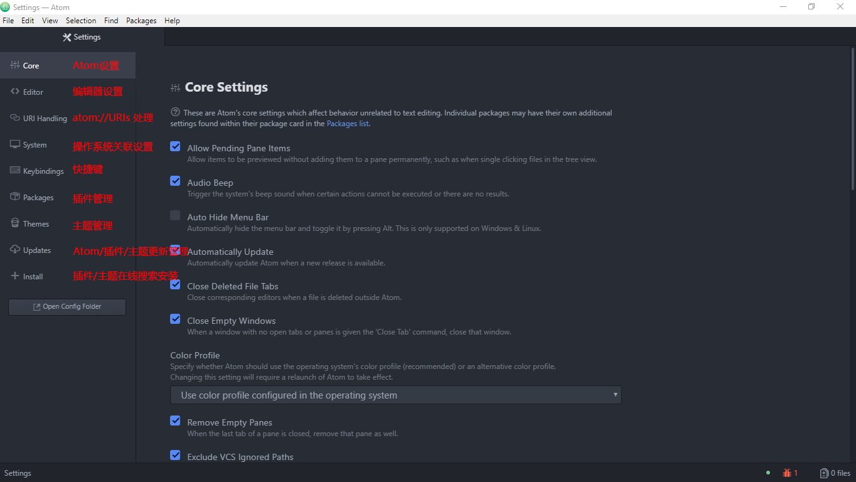The height and width of the screenshot is (482, 856).
Task: Click the Install plus icon
Action: pyautogui.click(x=15, y=276)
